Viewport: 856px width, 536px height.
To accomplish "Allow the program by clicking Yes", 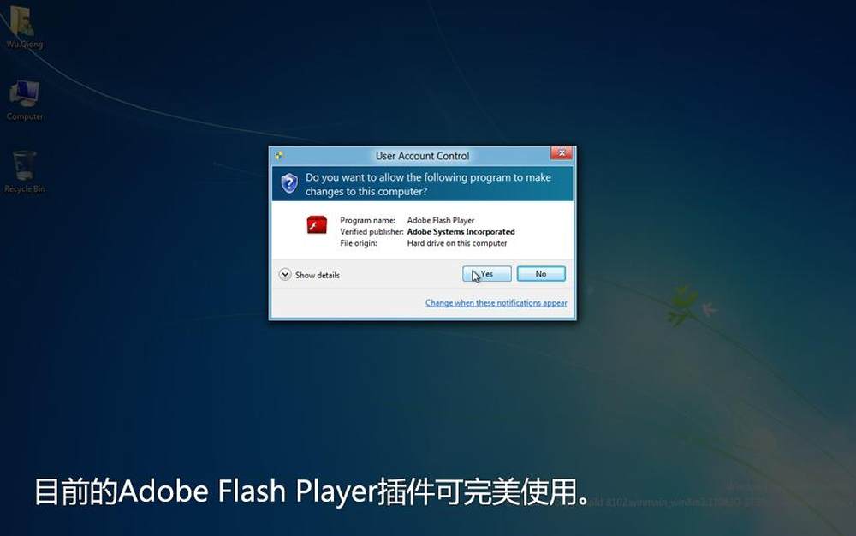I will pos(487,274).
